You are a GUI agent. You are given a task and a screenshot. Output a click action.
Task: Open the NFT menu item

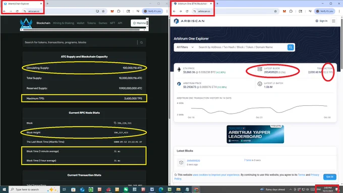pyautogui.click(x=112, y=23)
